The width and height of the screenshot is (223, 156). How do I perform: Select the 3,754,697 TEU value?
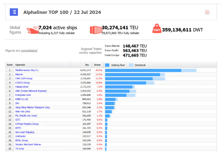(86, 79)
